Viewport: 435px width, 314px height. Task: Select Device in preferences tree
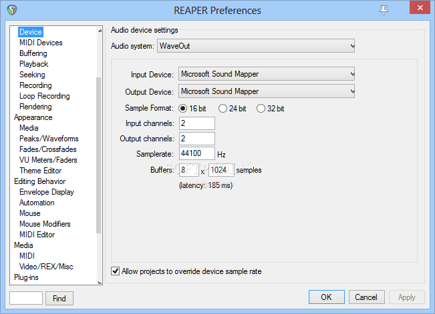coord(31,32)
